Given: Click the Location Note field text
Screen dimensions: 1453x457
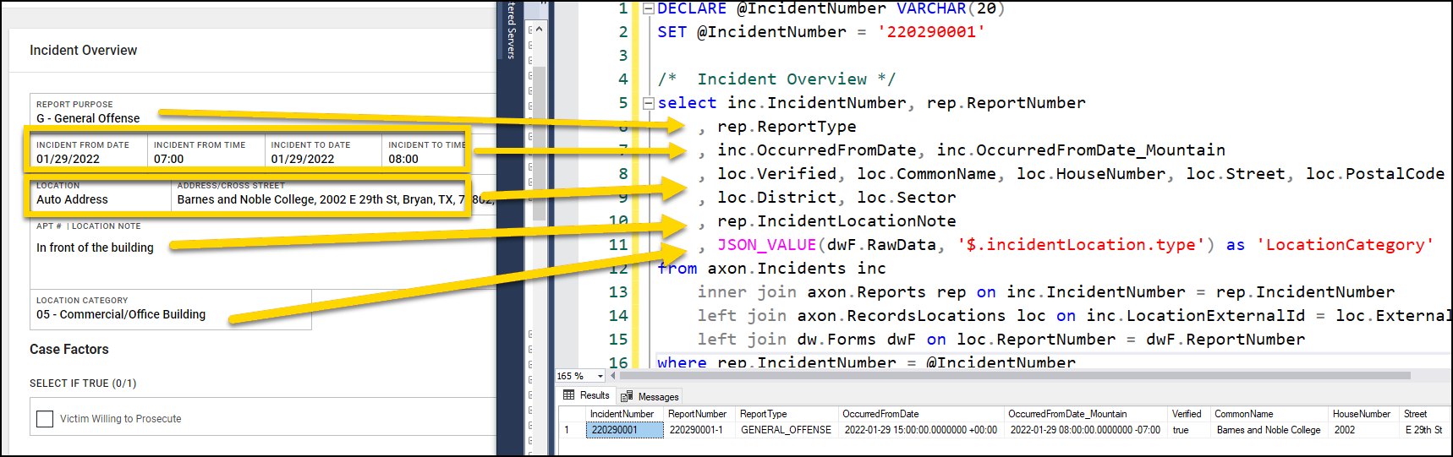Looking at the screenshot, I should [x=95, y=248].
